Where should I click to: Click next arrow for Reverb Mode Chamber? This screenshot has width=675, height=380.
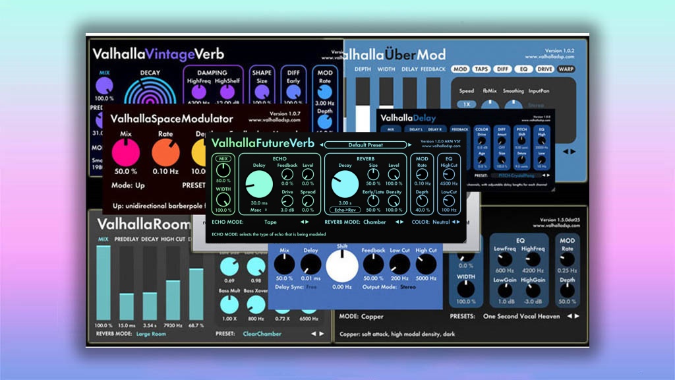402,222
